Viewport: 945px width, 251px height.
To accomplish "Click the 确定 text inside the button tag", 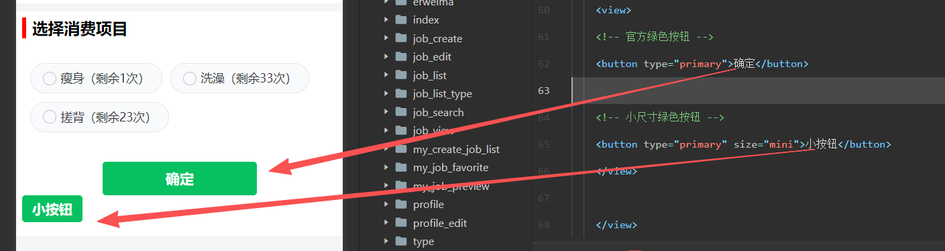I will (x=744, y=64).
